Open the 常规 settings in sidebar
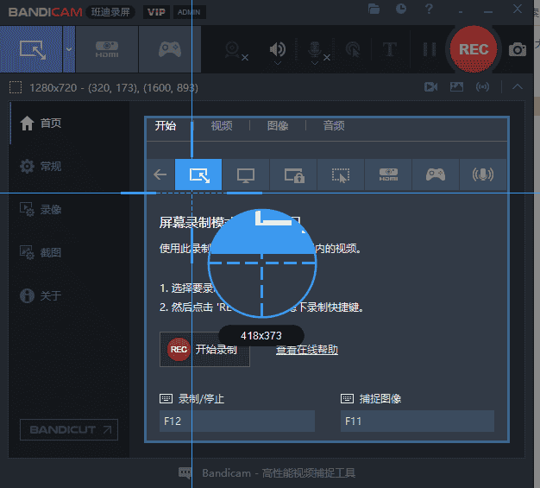 pos(51,166)
